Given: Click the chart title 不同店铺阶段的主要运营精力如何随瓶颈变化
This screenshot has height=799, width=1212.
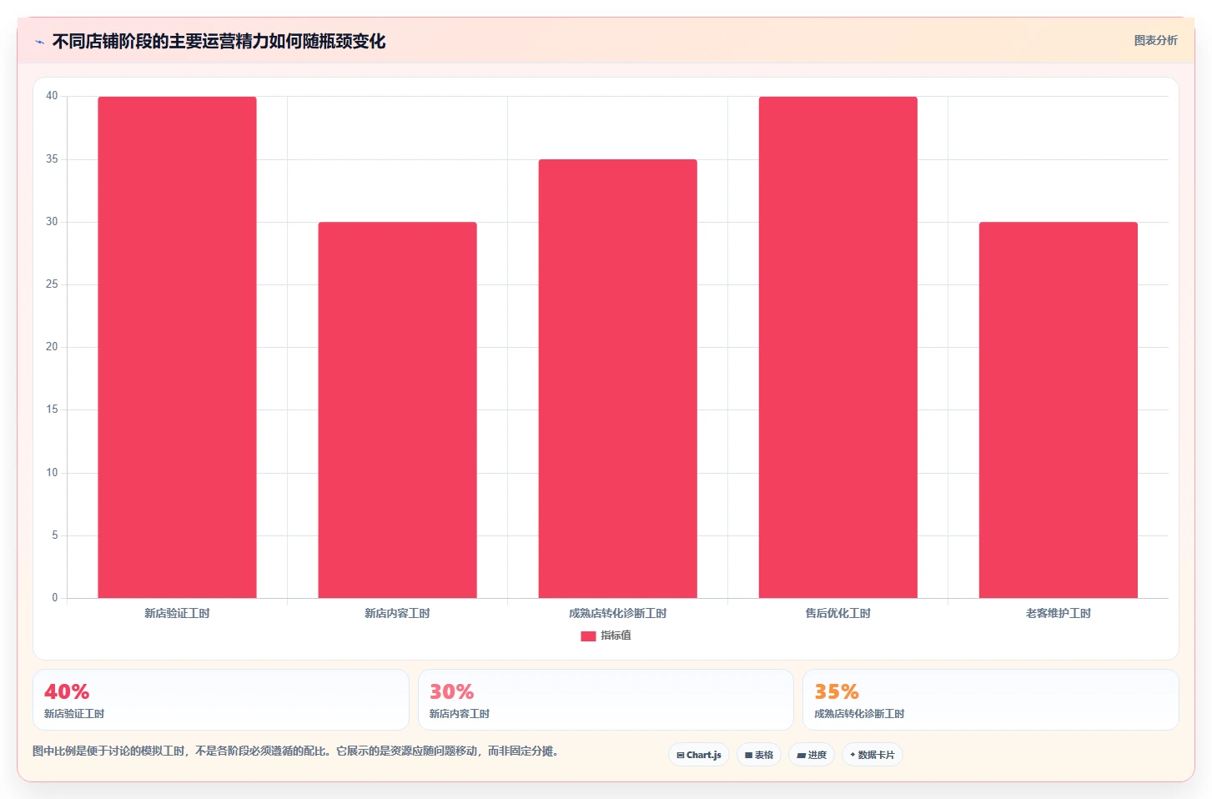Looking at the screenshot, I should pos(219,42).
